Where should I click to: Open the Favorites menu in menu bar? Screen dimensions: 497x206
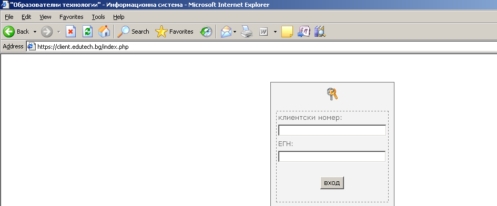pyautogui.click(x=72, y=17)
